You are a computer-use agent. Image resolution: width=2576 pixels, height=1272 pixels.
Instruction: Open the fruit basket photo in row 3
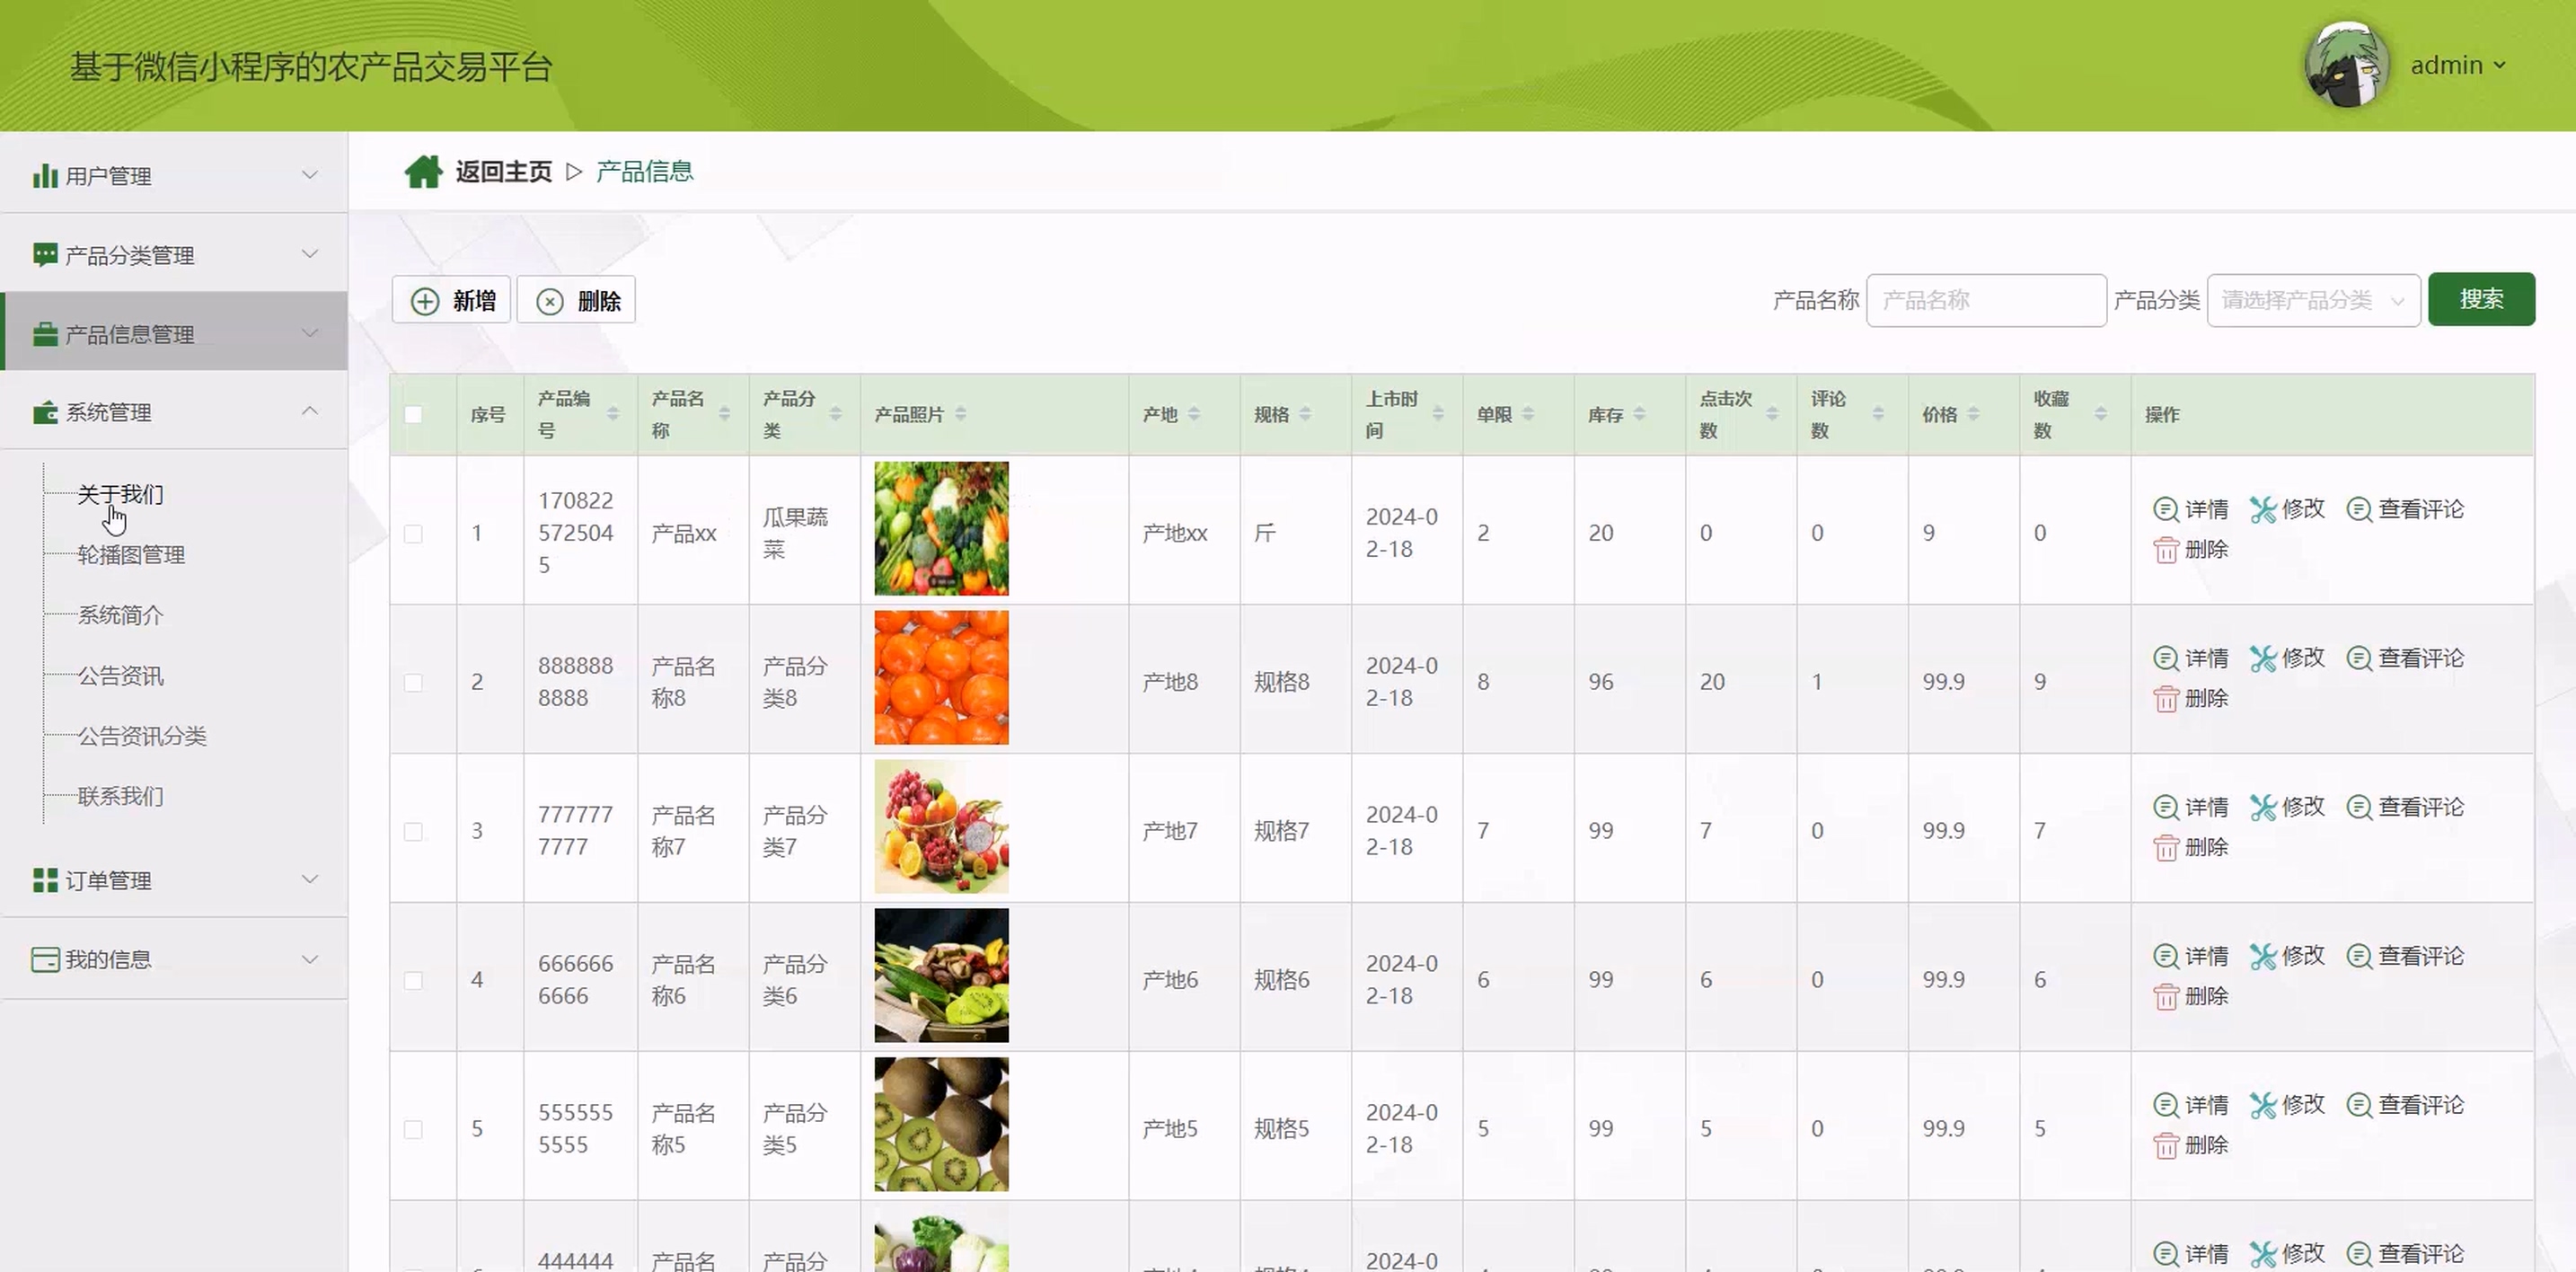tap(941, 826)
